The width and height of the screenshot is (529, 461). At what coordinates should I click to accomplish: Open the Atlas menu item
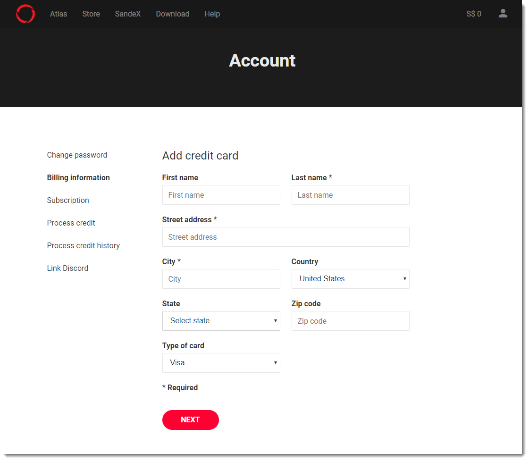pos(59,14)
